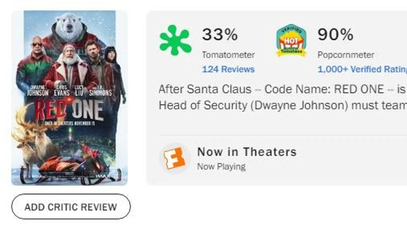Click the 90% Popcornmeter score
This screenshot has height=229, width=407.
click(x=335, y=34)
